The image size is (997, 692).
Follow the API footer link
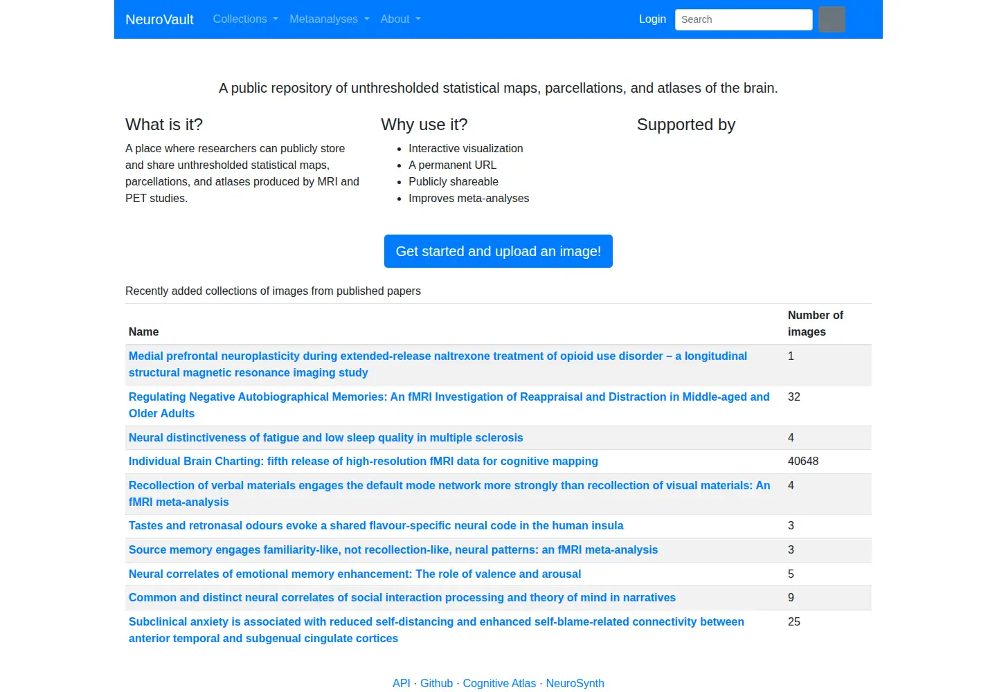[402, 684]
